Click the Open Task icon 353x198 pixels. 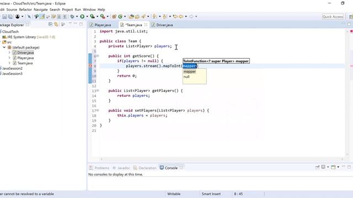point(137,16)
